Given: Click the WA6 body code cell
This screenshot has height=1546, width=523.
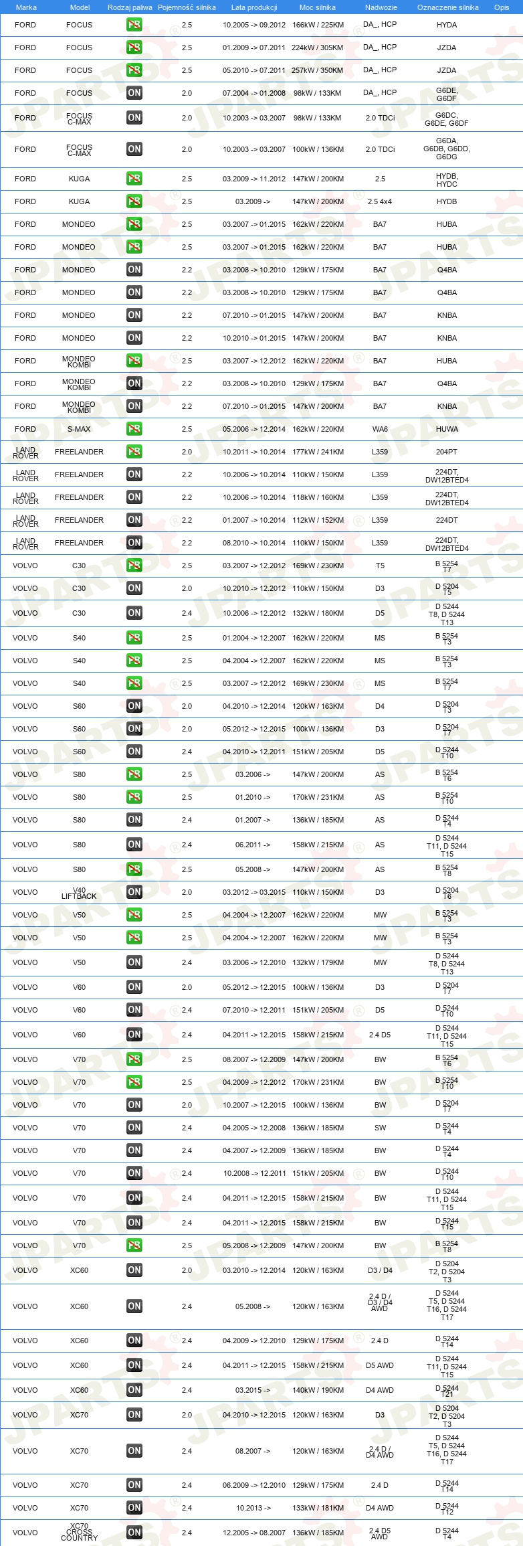Looking at the screenshot, I should [380, 429].
